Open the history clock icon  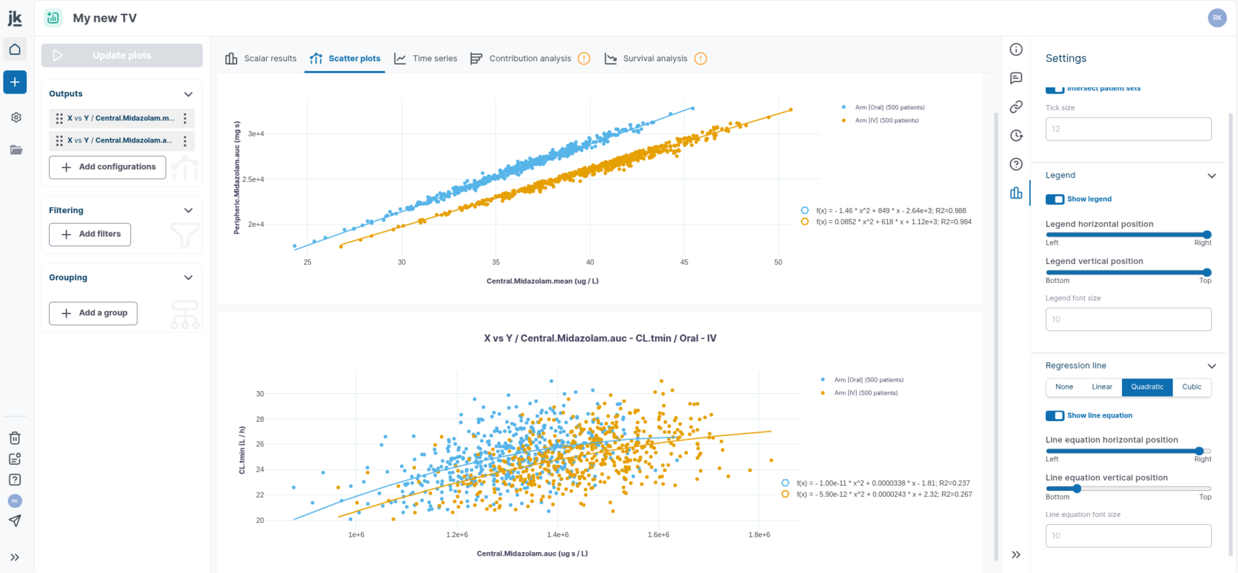point(1016,135)
